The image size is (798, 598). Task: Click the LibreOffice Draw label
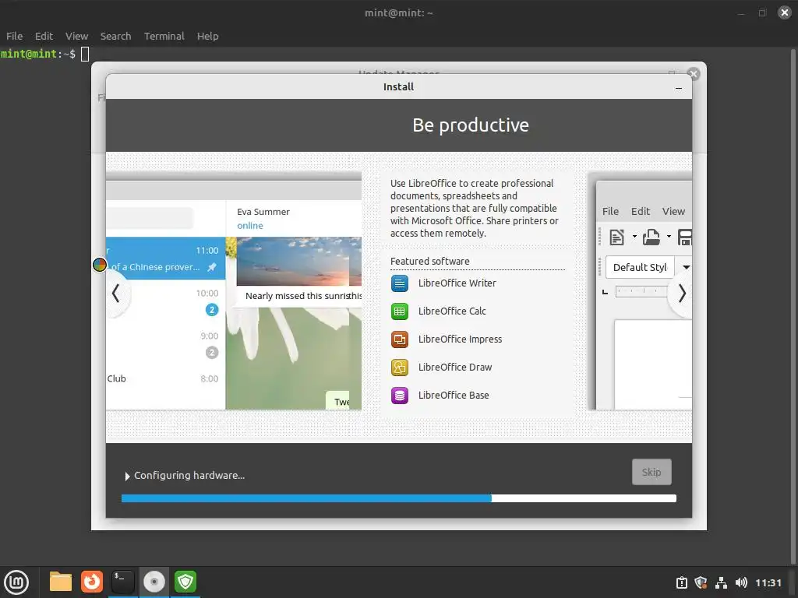pos(455,368)
